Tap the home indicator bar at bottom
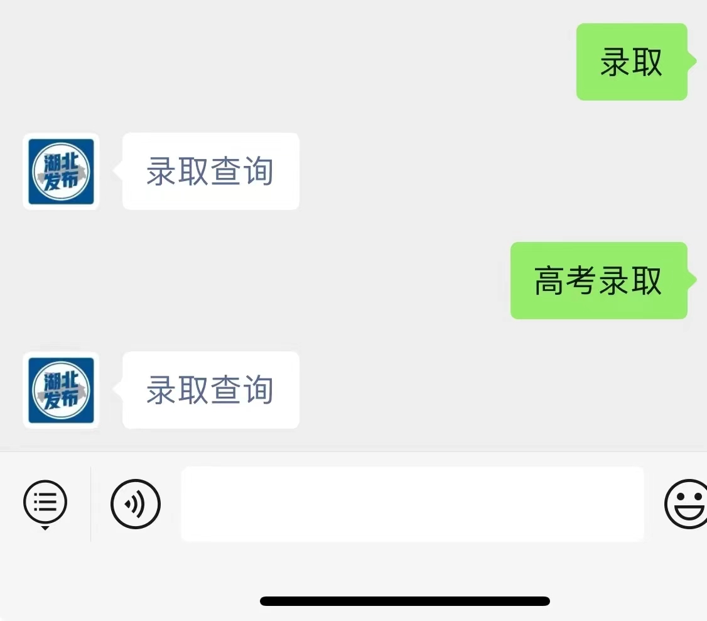Viewport: 707px width, 621px height. [405, 601]
